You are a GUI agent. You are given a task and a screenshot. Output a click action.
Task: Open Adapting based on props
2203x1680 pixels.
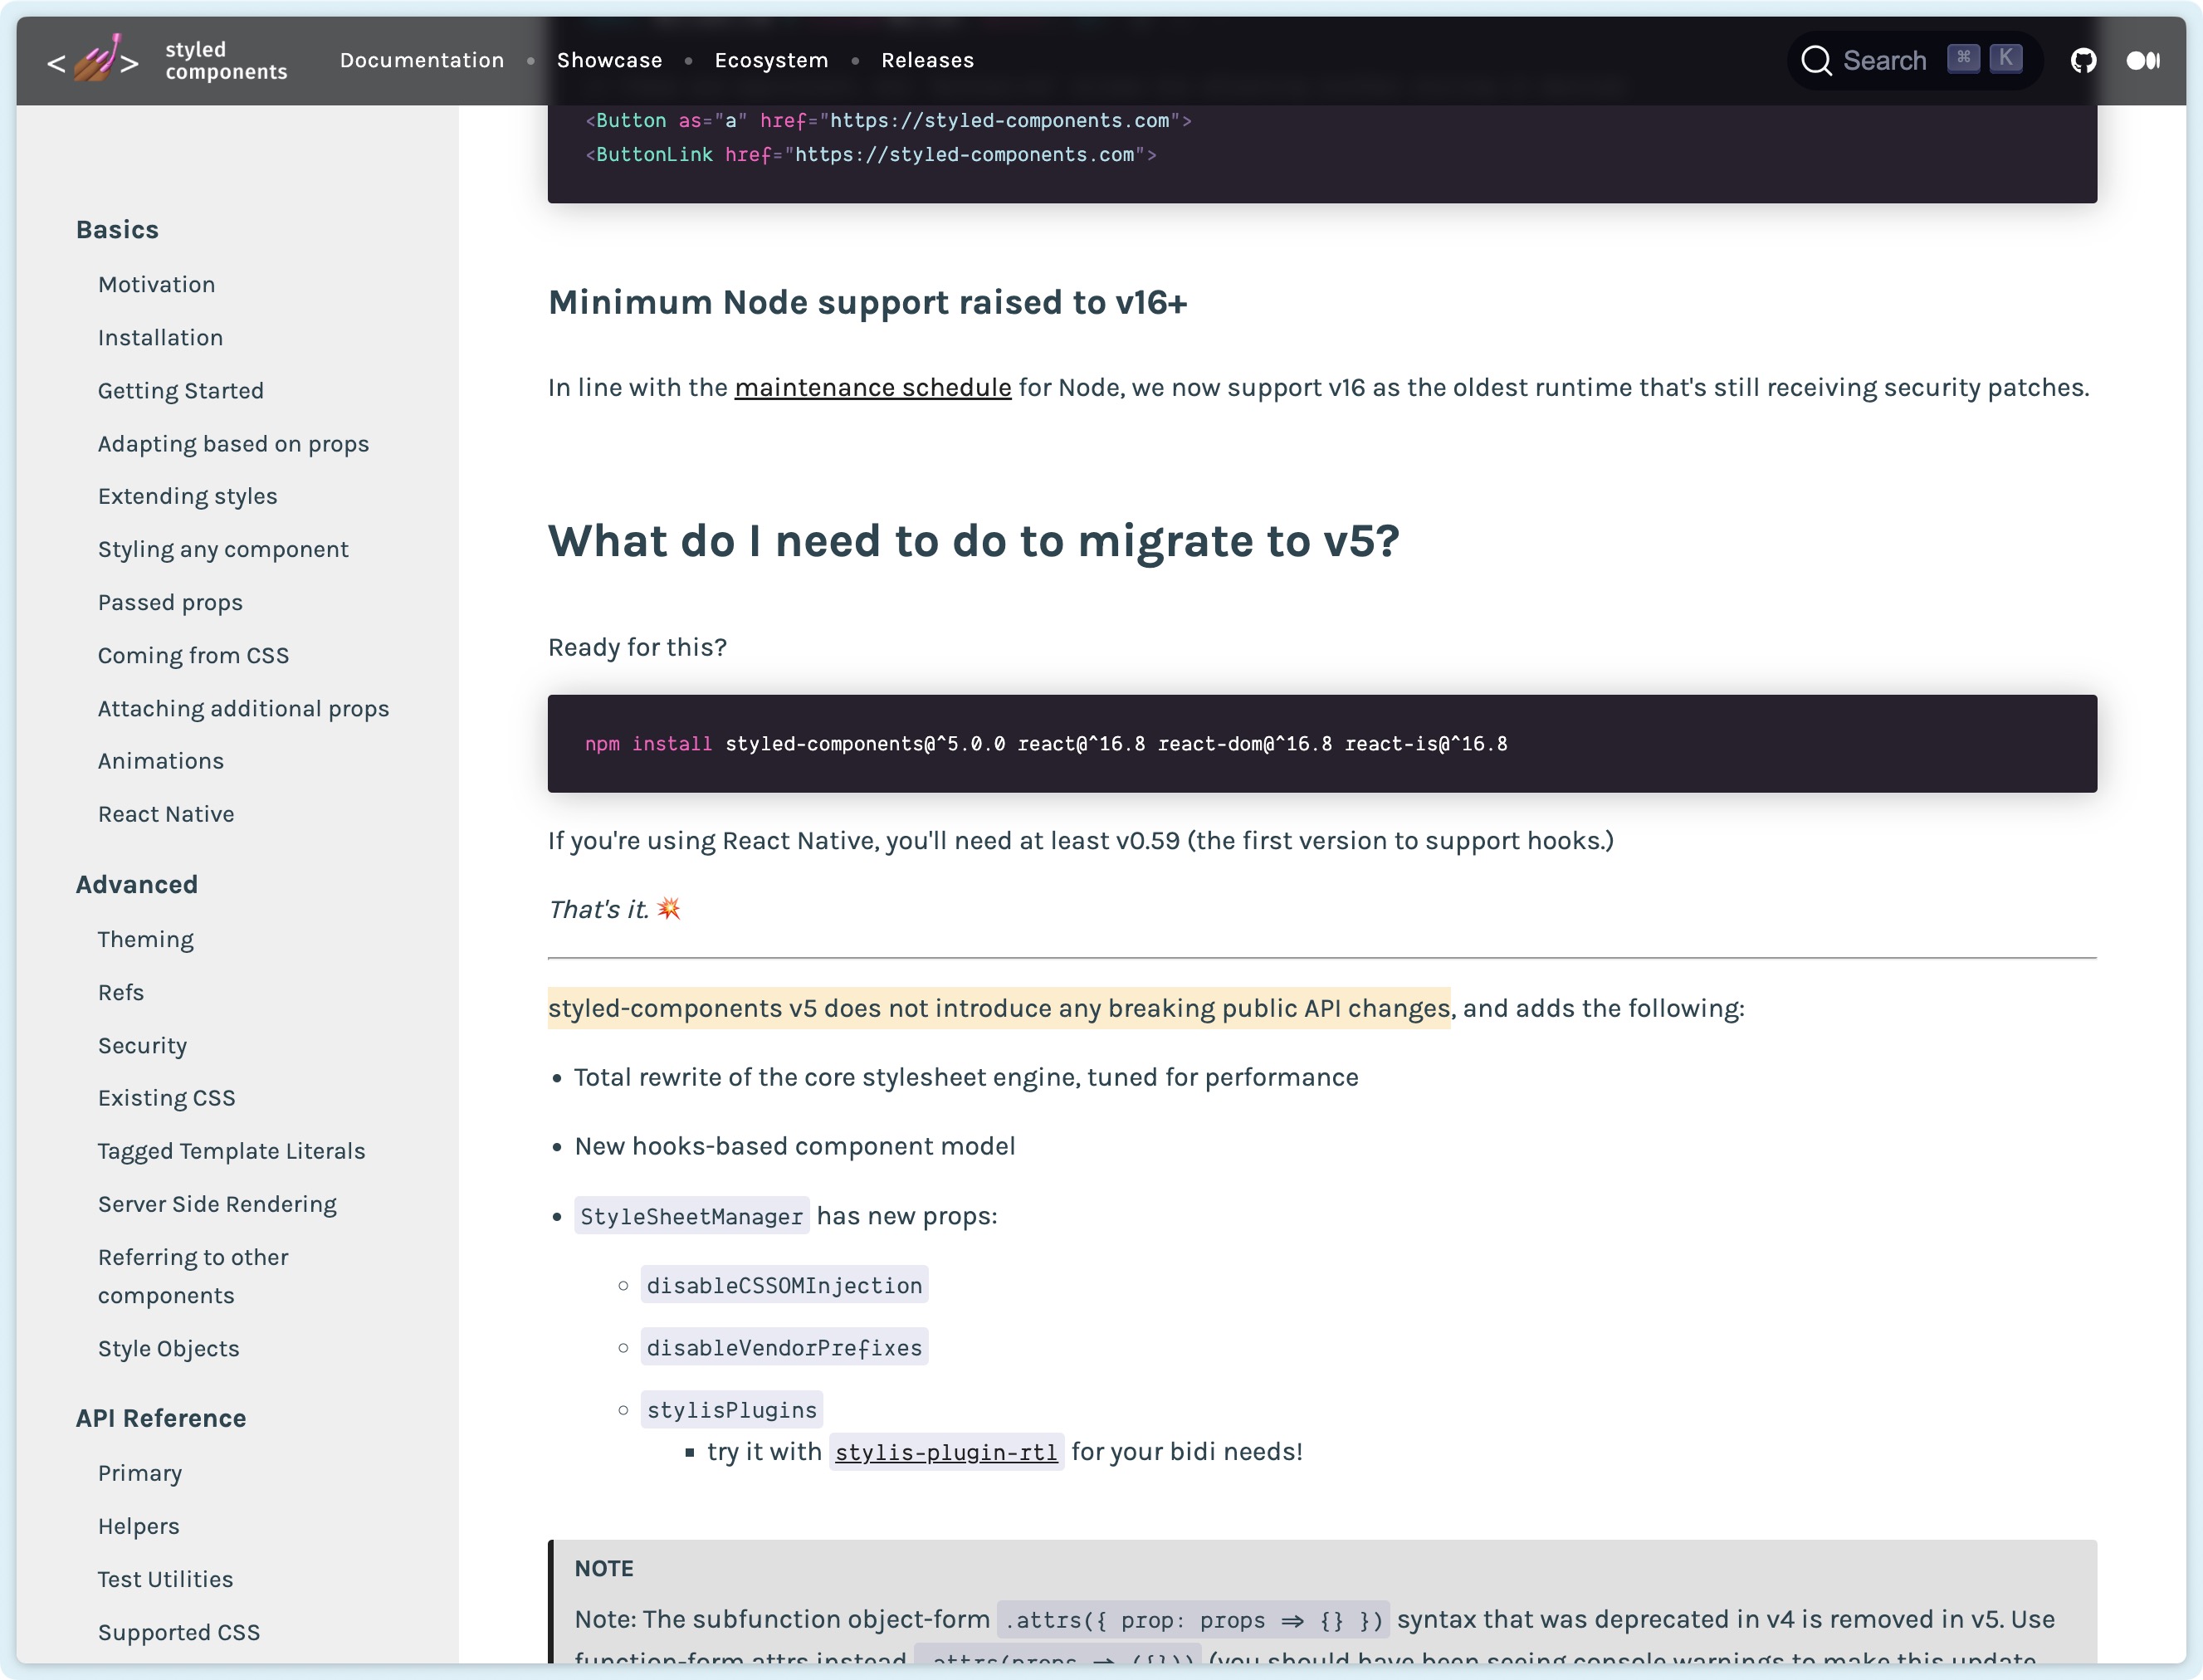pos(233,444)
